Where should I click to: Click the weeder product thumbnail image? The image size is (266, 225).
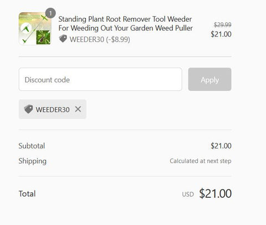click(35, 28)
